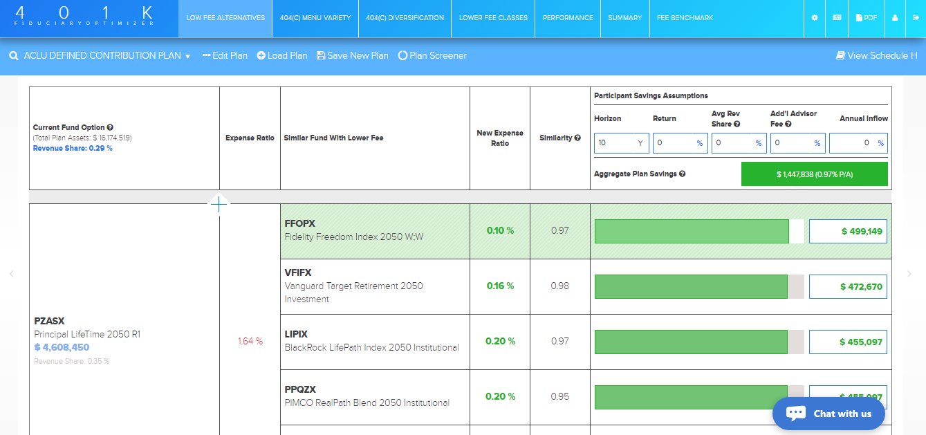
Task: Switch to the Performance tab
Action: 567,18
